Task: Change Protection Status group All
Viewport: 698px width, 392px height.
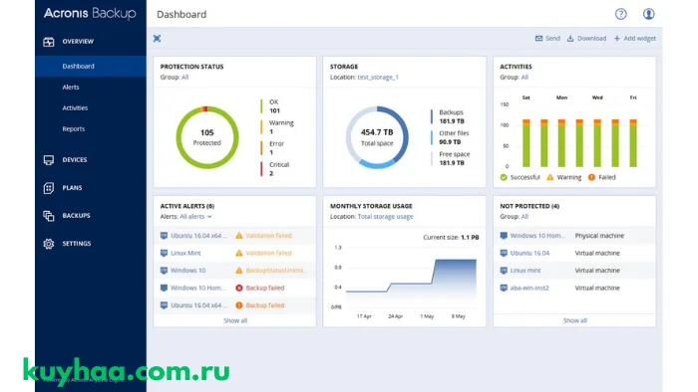Action: tap(184, 78)
